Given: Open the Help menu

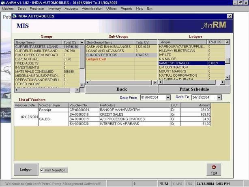Looking at the screenshot, I should pos(140,9).
